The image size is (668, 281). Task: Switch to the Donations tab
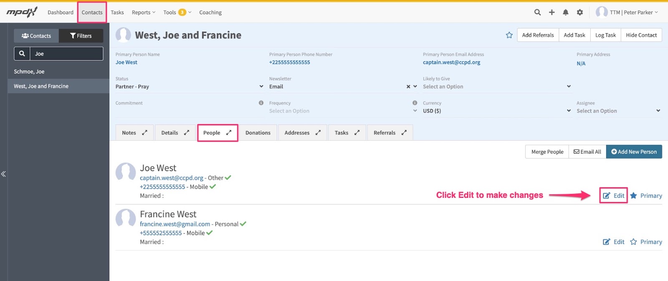[258, 133]
